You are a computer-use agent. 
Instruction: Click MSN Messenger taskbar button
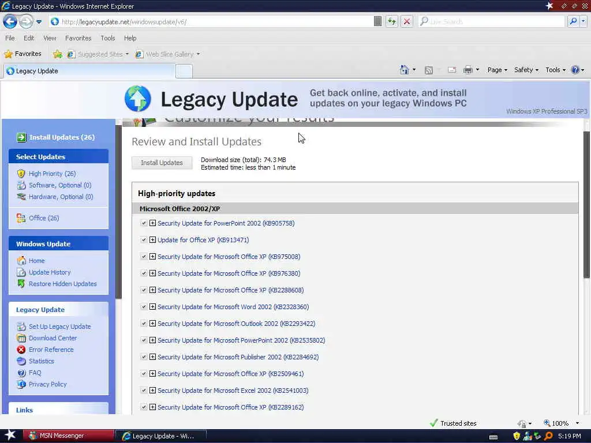pos(69,436)
